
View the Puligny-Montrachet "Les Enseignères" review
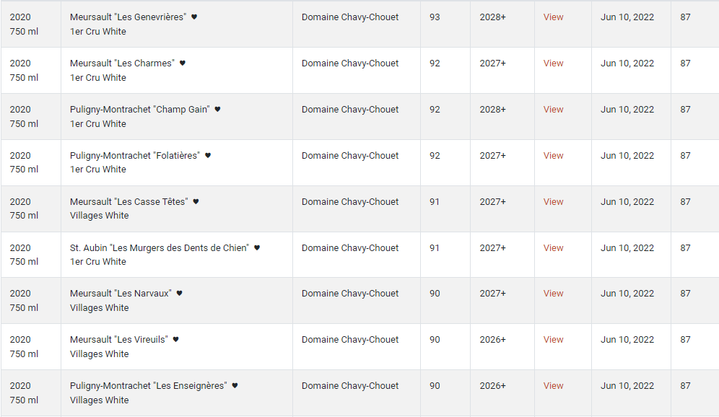point(553,386)
